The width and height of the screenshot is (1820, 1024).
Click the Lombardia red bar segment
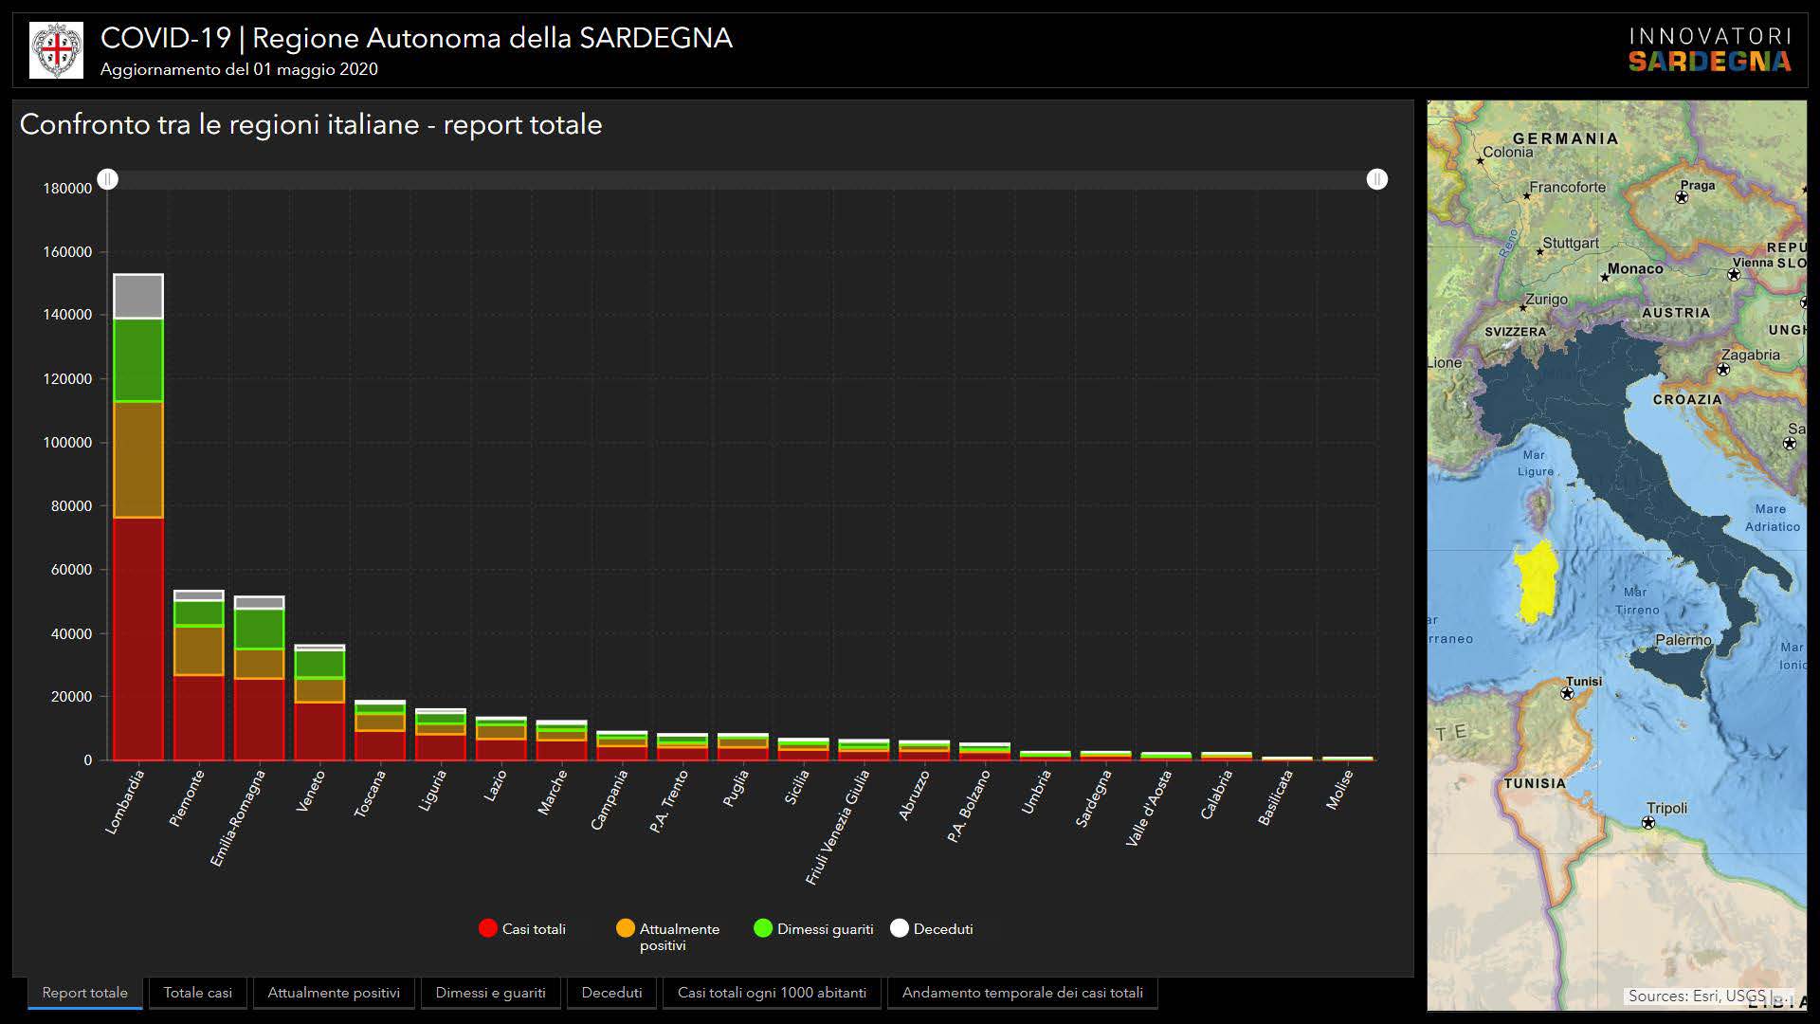(x=138, y=640)
